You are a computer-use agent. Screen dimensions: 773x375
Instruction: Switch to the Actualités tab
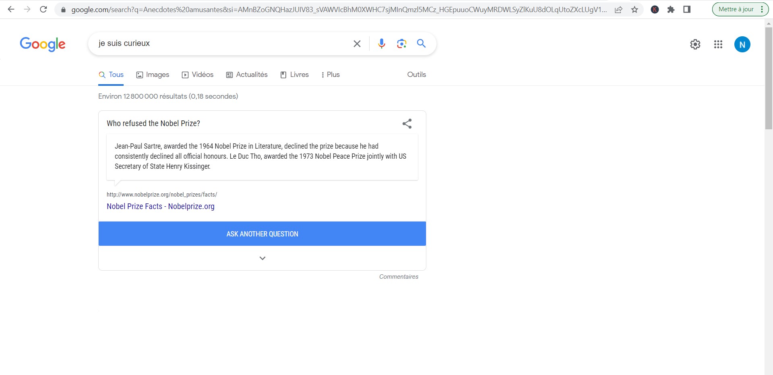247,75
